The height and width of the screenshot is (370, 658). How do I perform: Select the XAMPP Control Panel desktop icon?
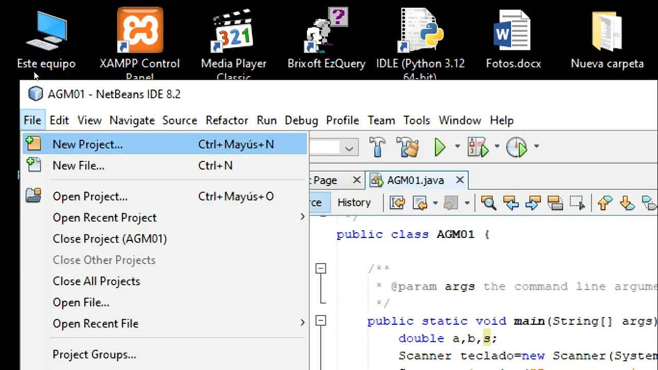[140, 44]
